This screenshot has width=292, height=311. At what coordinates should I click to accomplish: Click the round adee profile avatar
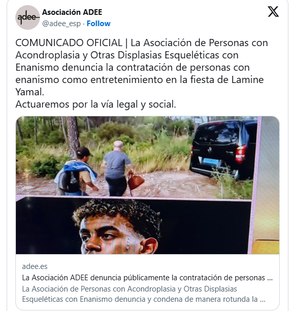pyautogui.click(x=28, y=17)
